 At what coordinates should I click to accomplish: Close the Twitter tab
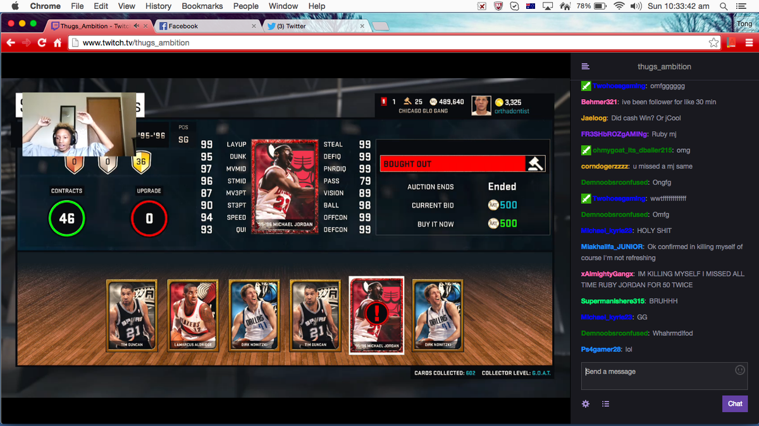pyautogui.click(x=362, y=27)
